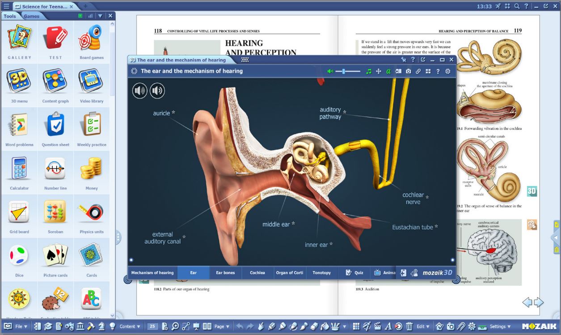Screen dimensions: 561x335
Task: Open the 3D viewer settings gear
Action: click(x=447, y=71)
